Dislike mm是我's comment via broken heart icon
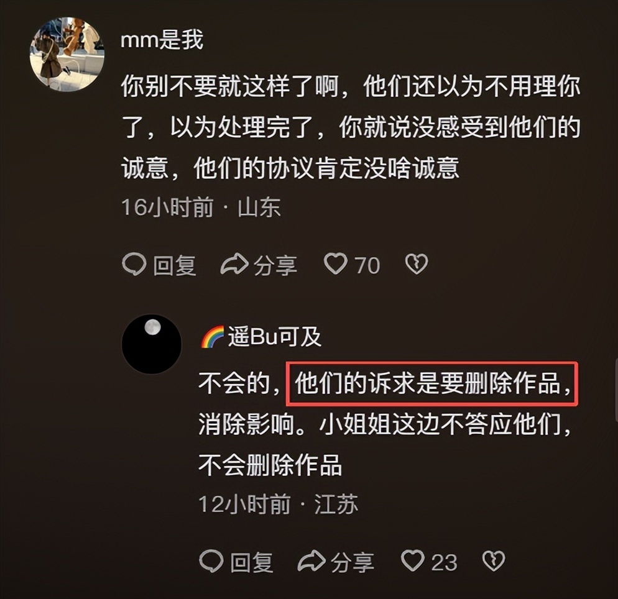This screenshot has width=618, height=599. click(x=417, y=264)
